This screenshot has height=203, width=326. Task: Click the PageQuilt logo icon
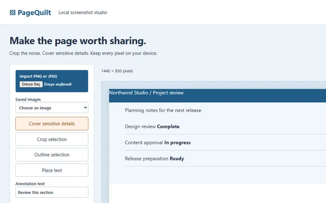click(x=13, y=13)
